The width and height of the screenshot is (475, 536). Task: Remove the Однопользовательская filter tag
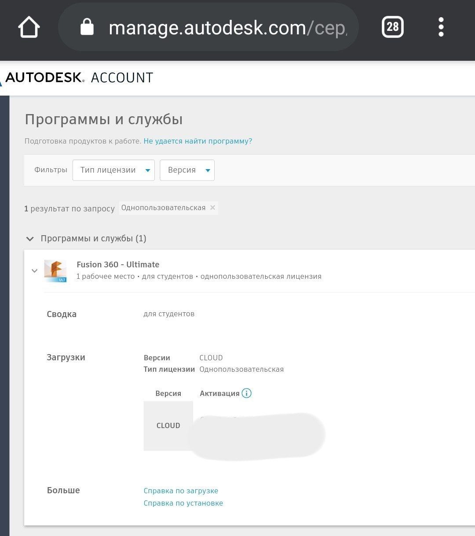pos(213,207)
